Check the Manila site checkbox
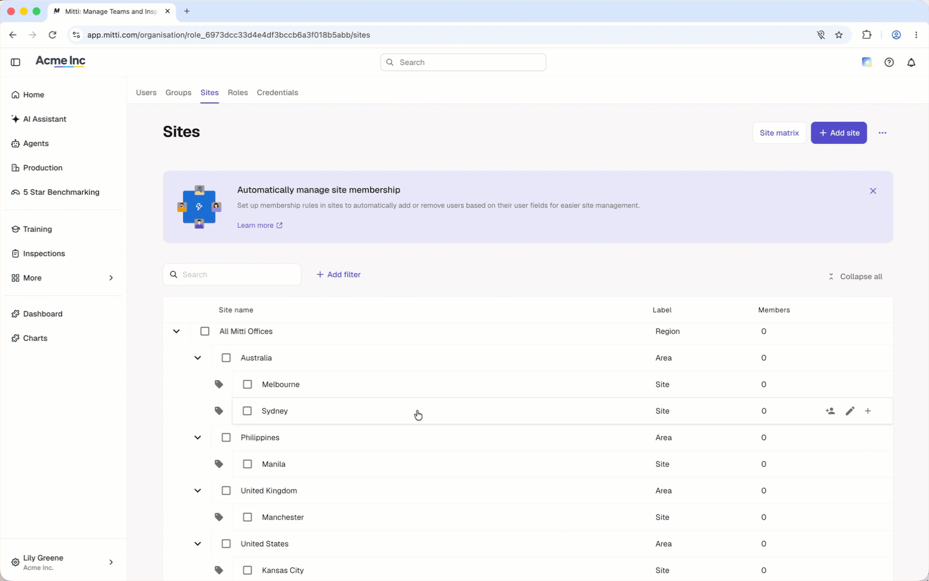This screenshot has width=929, height=581. tap(247, 464)
